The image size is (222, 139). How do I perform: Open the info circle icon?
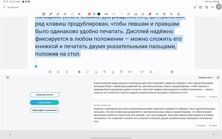tap(218, 77)
